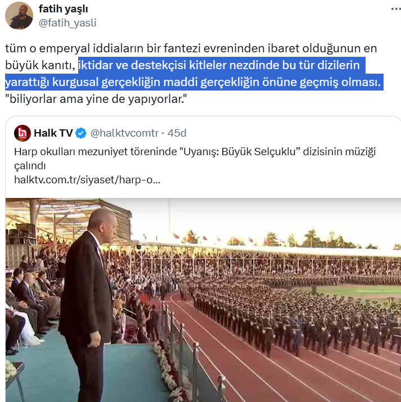Open the @halktvcomtr handle

124,133
